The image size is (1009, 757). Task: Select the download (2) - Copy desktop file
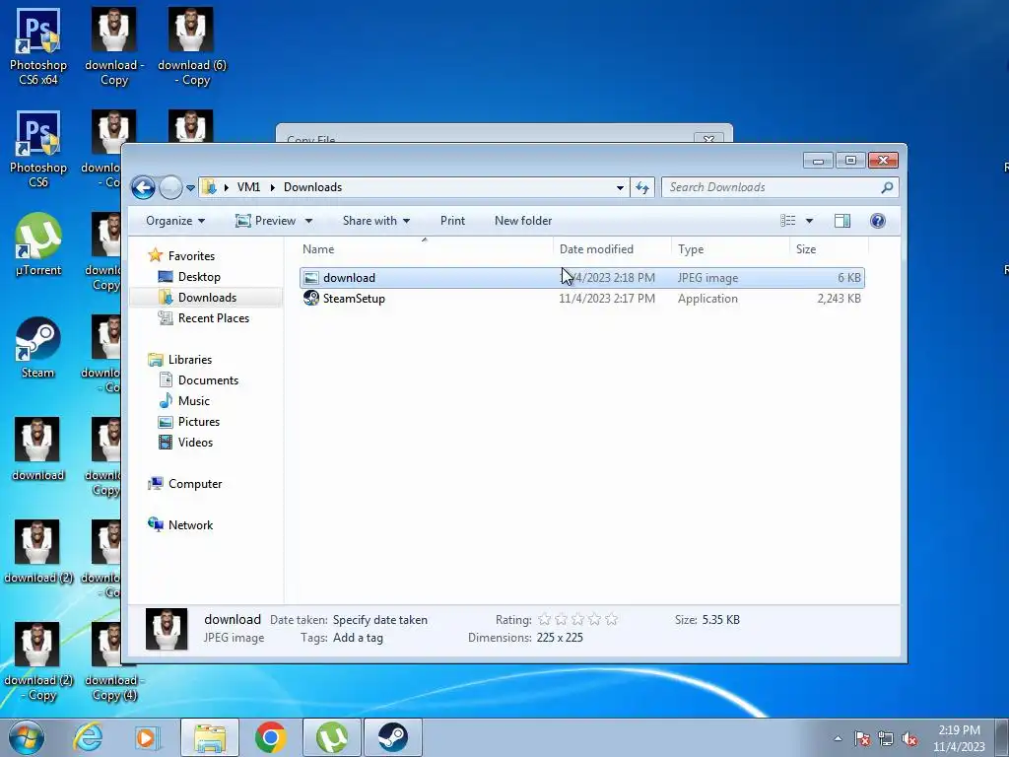38,662
